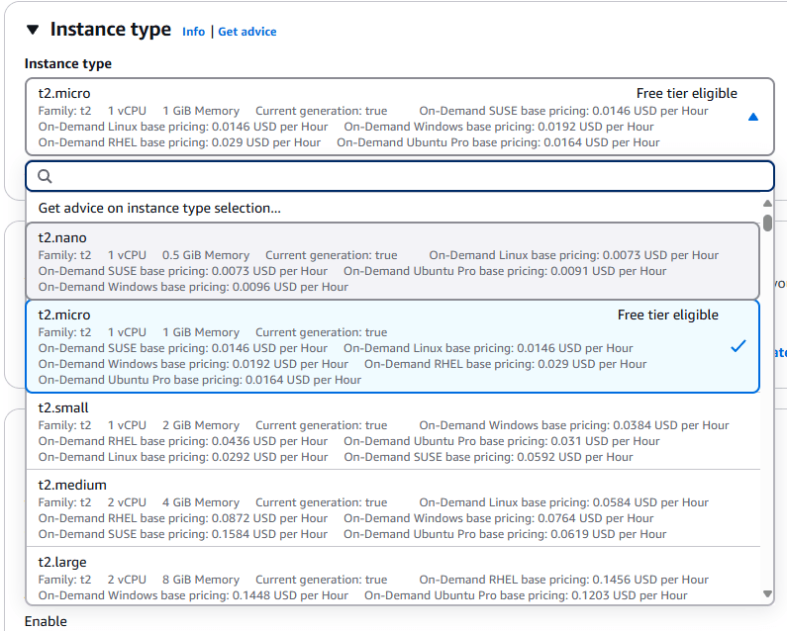Click the selected t2.micro combo box header
The image size is (787, 631).
coord(400,117)
